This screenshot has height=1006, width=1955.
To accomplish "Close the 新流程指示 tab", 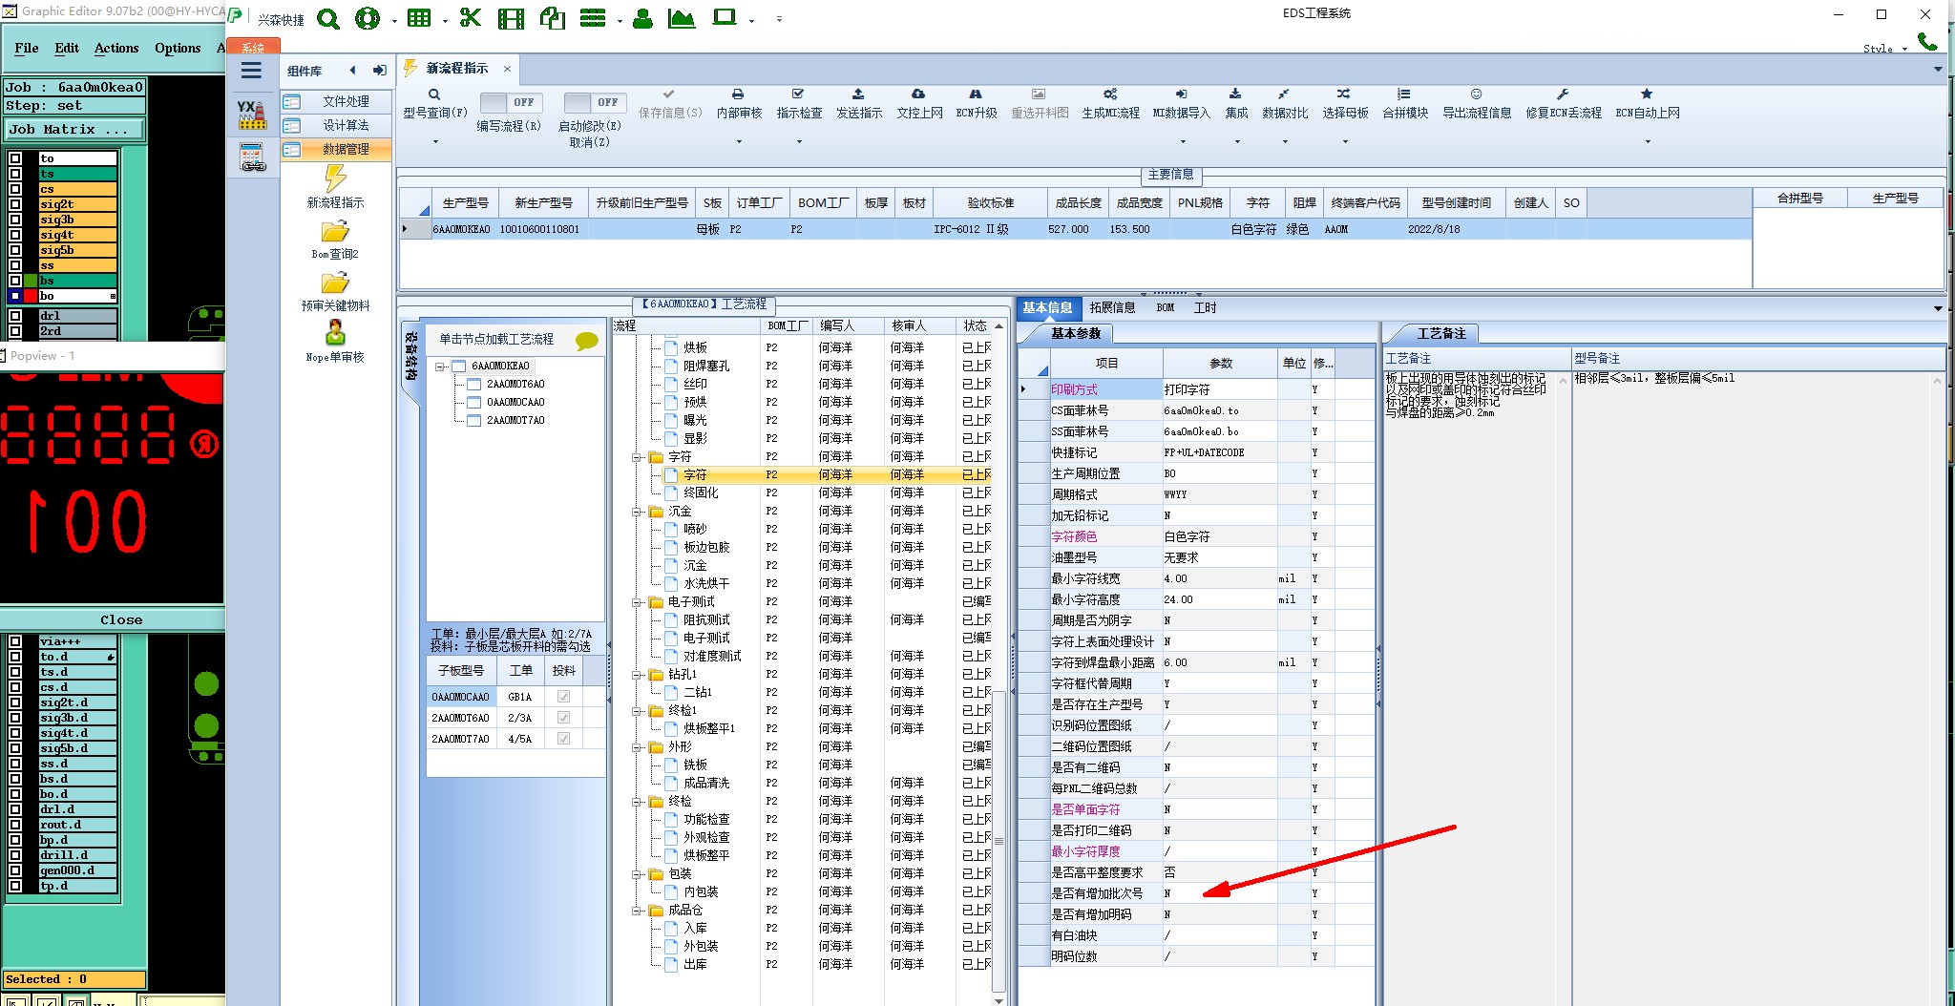I will (x=507, y=69).
